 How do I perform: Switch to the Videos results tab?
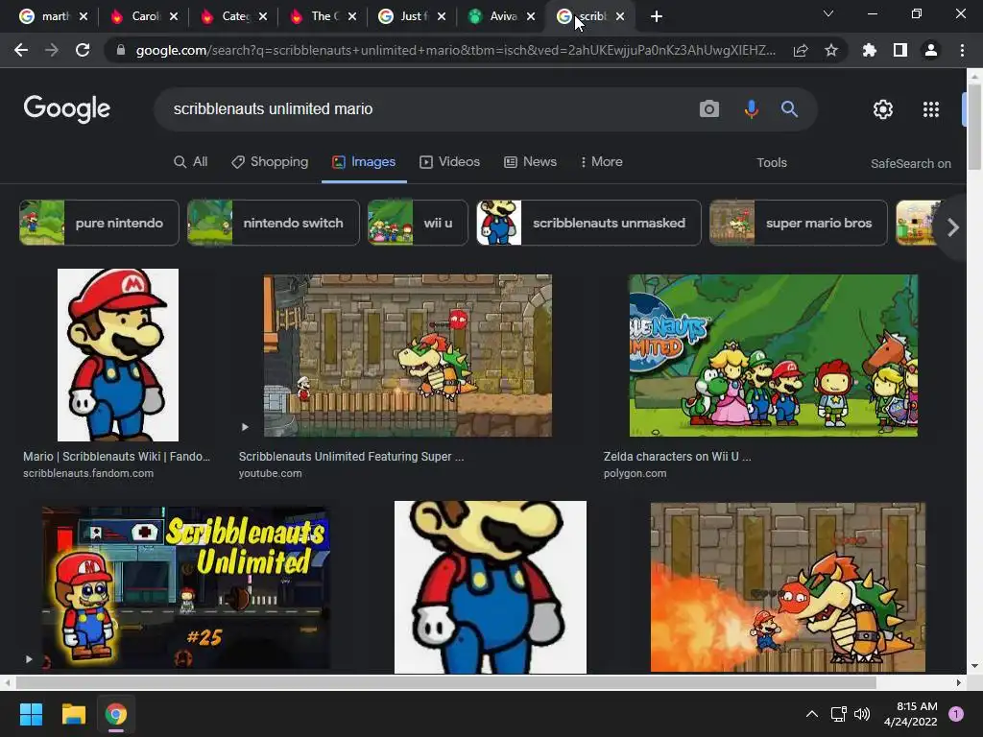coord(450,161)
